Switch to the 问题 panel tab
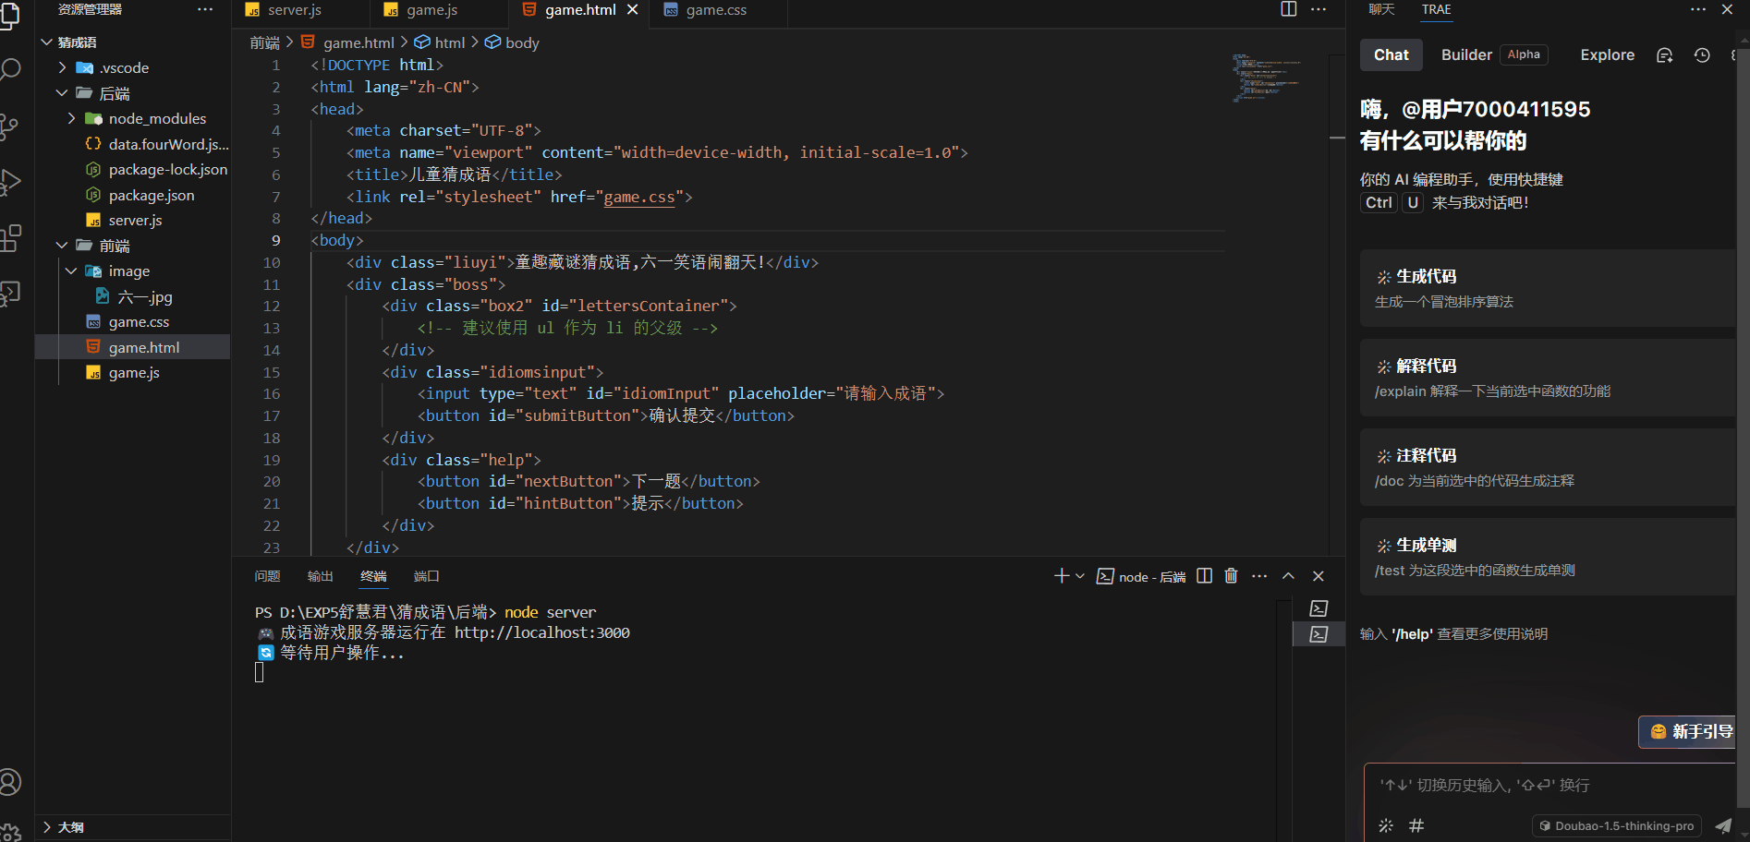The image size is (1750, 842). tap(267, 576)
